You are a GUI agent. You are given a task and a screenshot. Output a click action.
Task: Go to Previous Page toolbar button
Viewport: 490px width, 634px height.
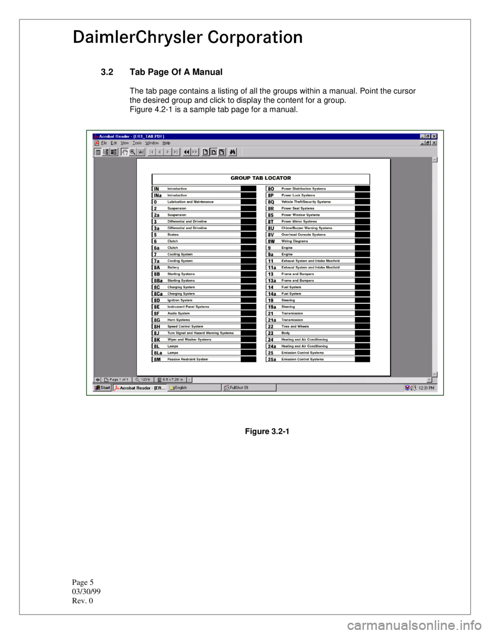tap(160, 152)
